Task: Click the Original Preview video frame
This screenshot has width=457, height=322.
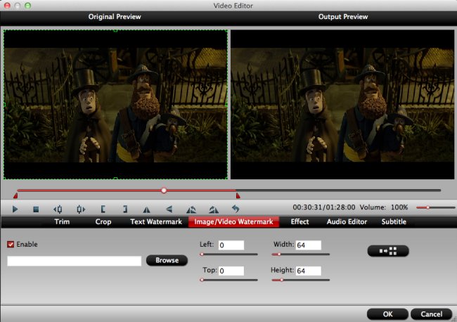Action: click(115, 104)
